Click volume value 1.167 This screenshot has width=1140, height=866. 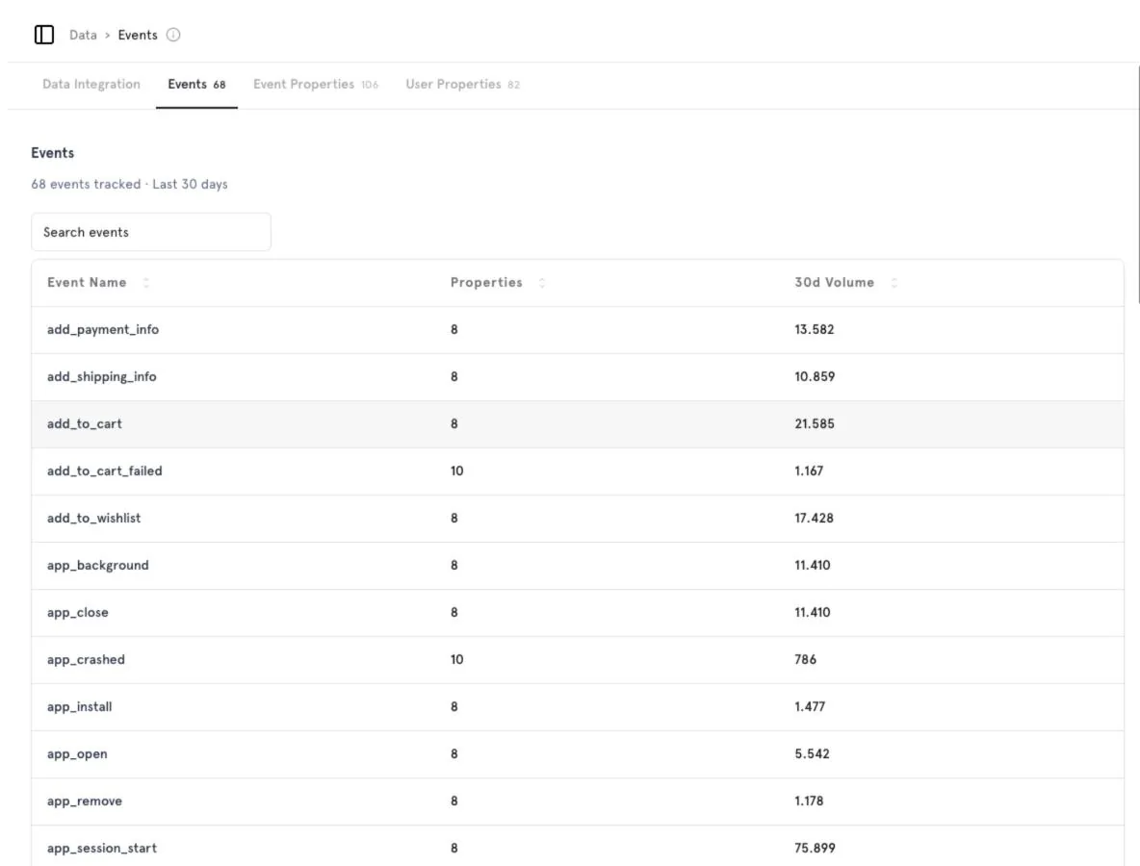[809, 471]
